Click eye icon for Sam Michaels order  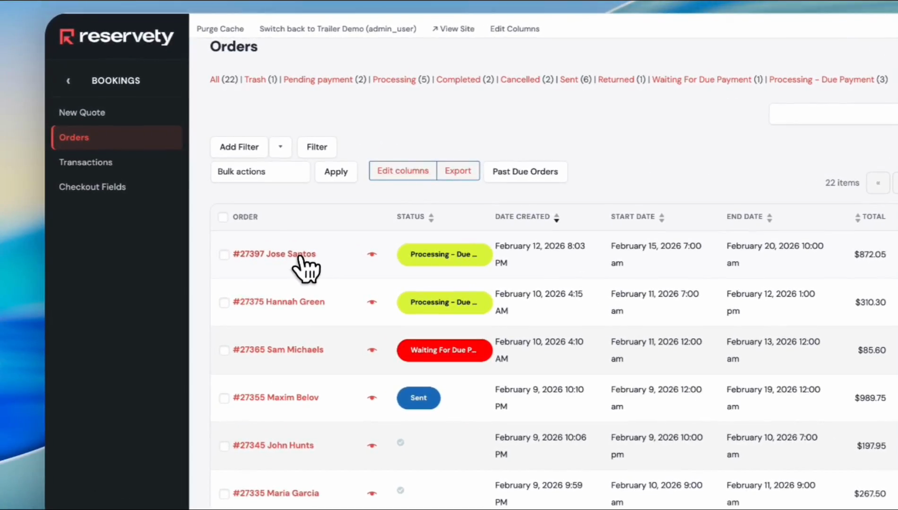pos(372,350)
